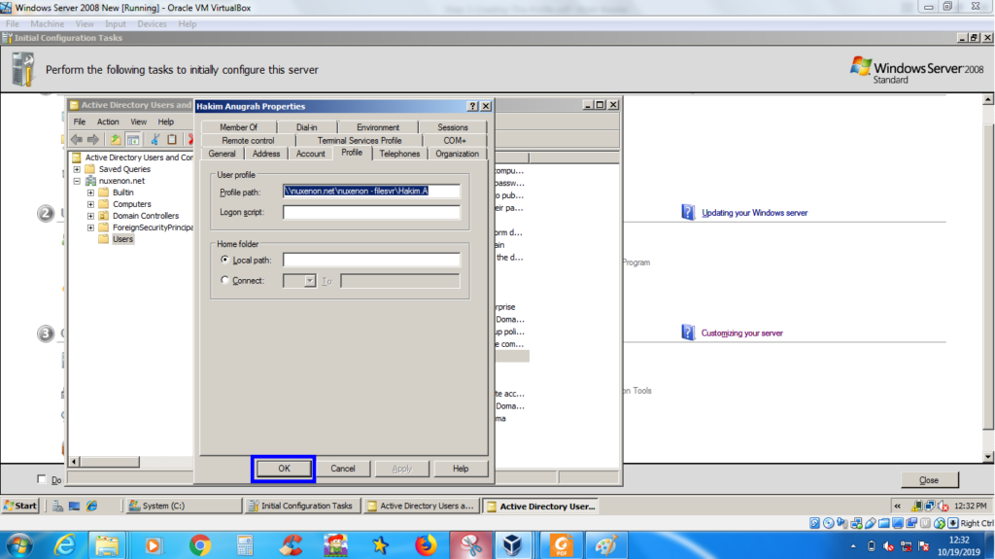Expand the Saved Queries tree node
This screenshot has height=559, width=995.
[77, 169]
